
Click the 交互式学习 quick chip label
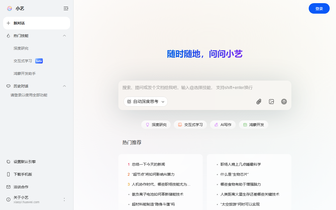(x=193, y=125)
